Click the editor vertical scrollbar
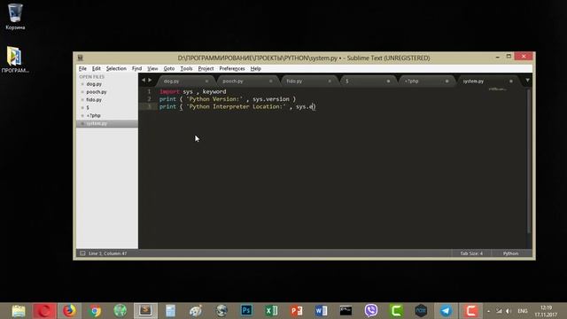This screenshot has height=319, width=567. pos(529,161)
